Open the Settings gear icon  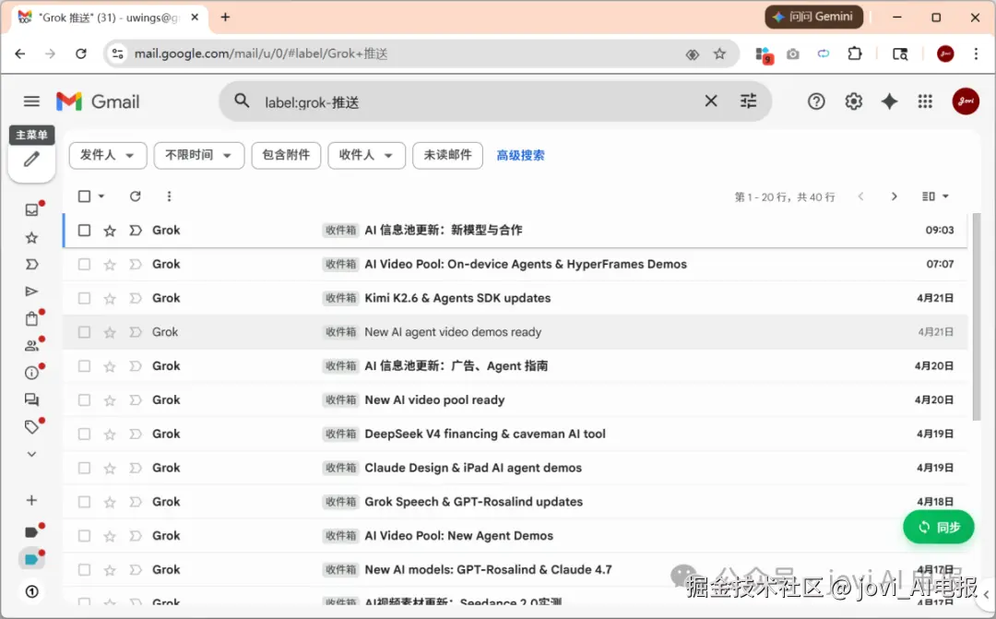point(853,101)
